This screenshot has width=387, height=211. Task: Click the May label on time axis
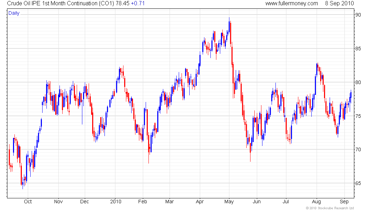click(x=229, y=202)
